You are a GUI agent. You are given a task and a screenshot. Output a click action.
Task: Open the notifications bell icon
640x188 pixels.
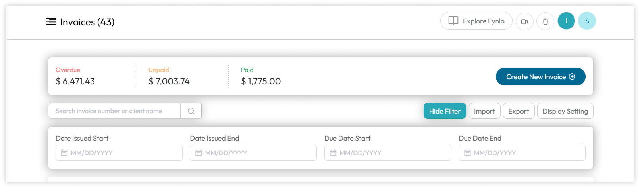[546, 21]
